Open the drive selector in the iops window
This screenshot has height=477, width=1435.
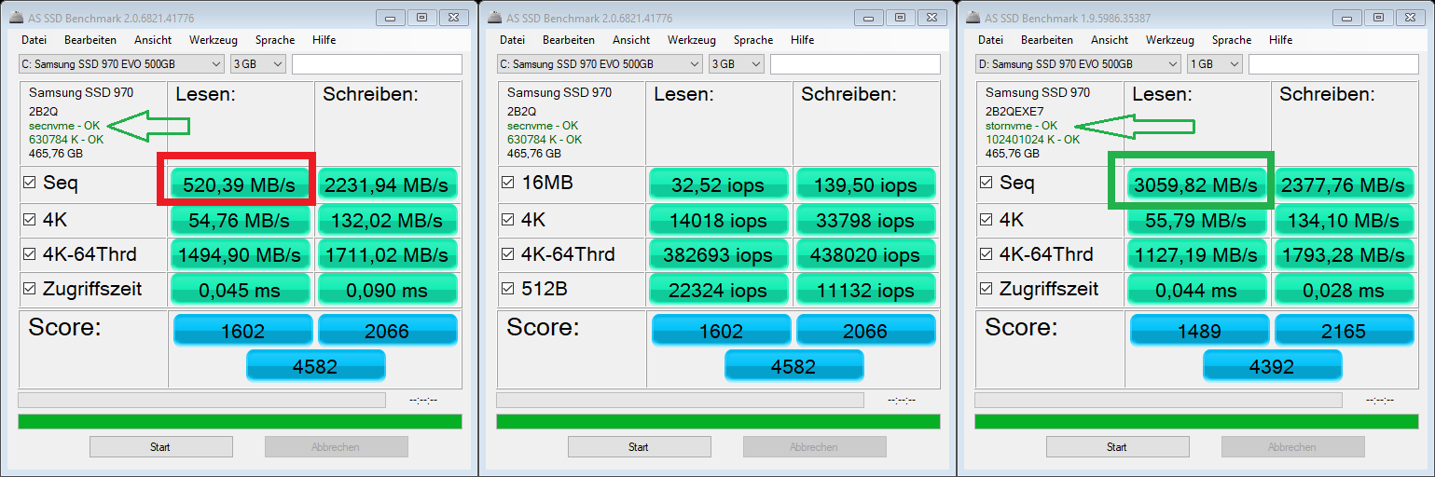pyautogui.click(x=600, y=64)
